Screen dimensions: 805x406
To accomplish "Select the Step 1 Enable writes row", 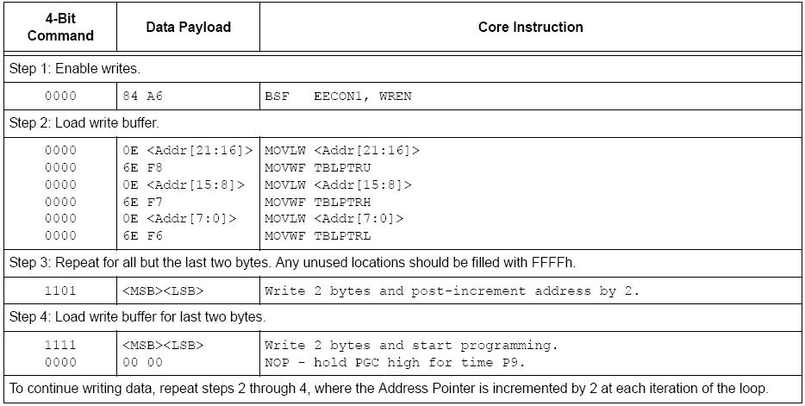I will (x=75, y=68).
